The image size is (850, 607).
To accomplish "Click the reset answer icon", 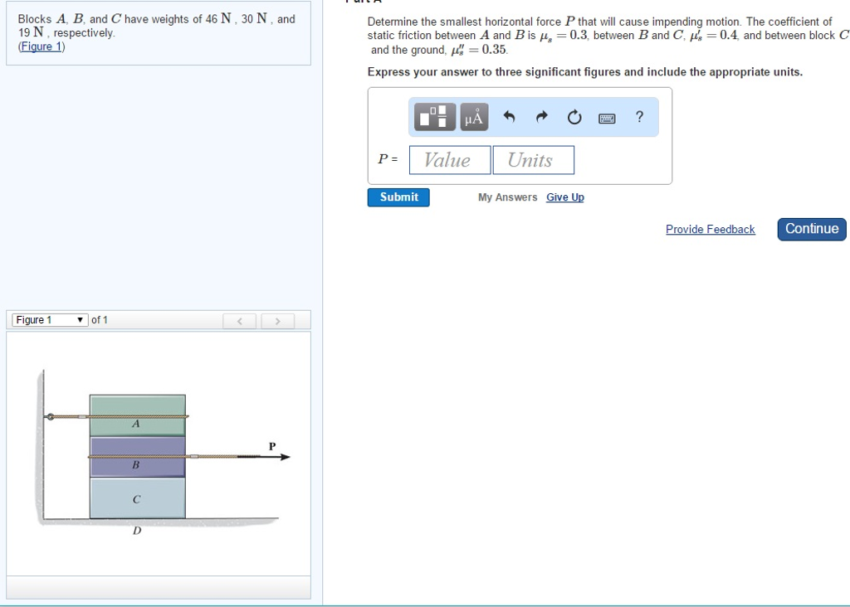I will point(574,117).
